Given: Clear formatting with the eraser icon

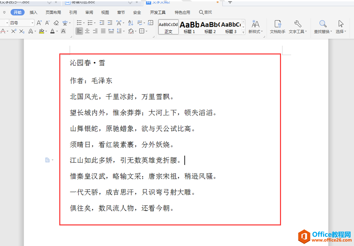Looking at the screenshot, I should 56,23.
